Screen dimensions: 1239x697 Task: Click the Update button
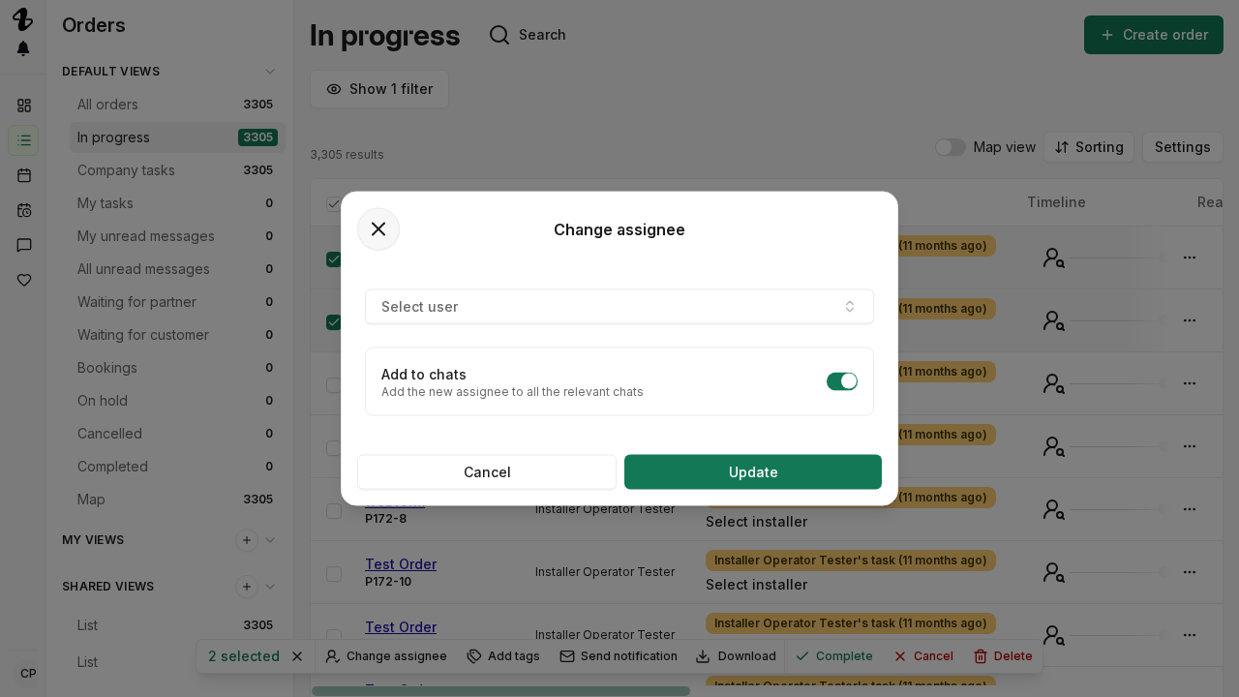(x=753, y=472)
